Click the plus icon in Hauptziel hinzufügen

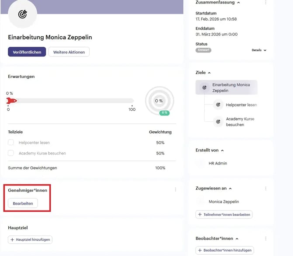[x=12, y=239]
